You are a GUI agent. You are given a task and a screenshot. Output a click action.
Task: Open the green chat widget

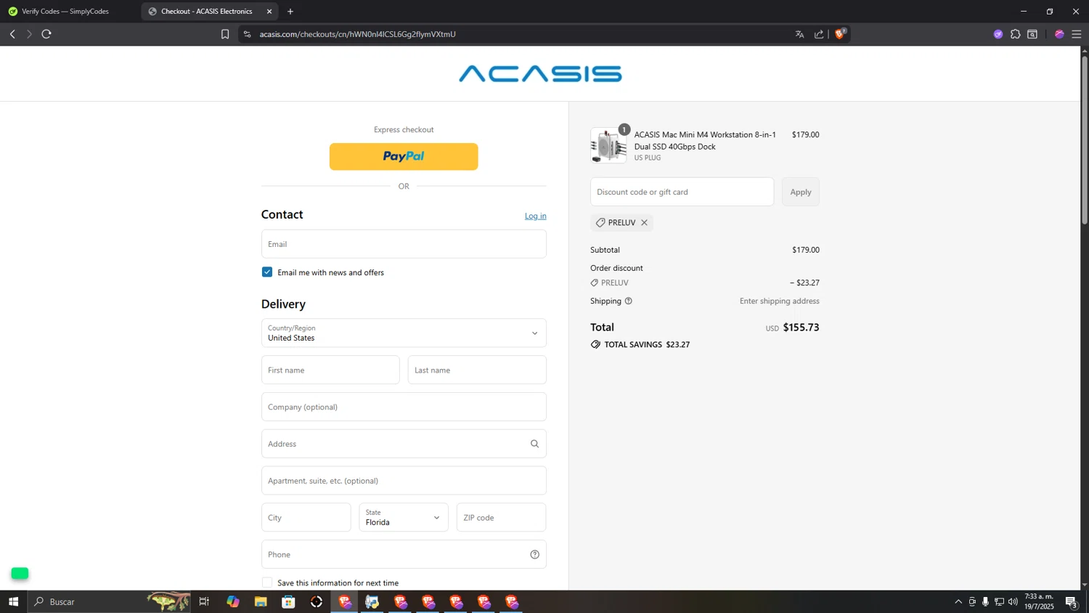[20, 573]
